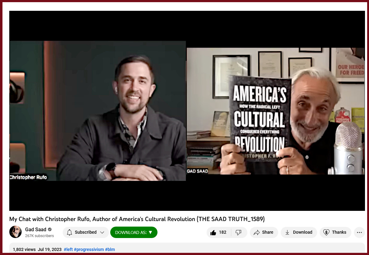Click the notification bell icon
Viewport: 369px width, 255px height.
(69, 232)
